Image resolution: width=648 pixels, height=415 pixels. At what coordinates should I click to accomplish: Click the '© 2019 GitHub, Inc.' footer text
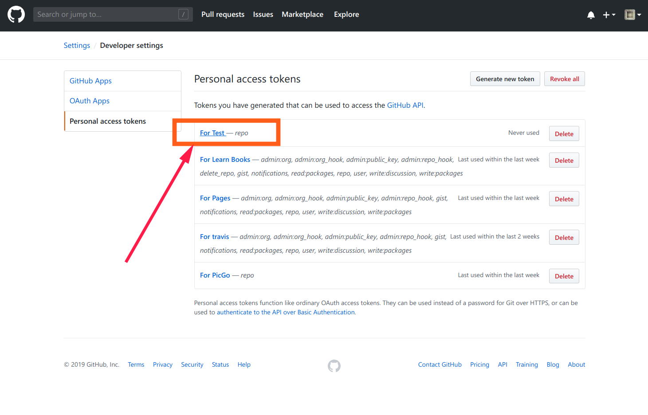92,364
